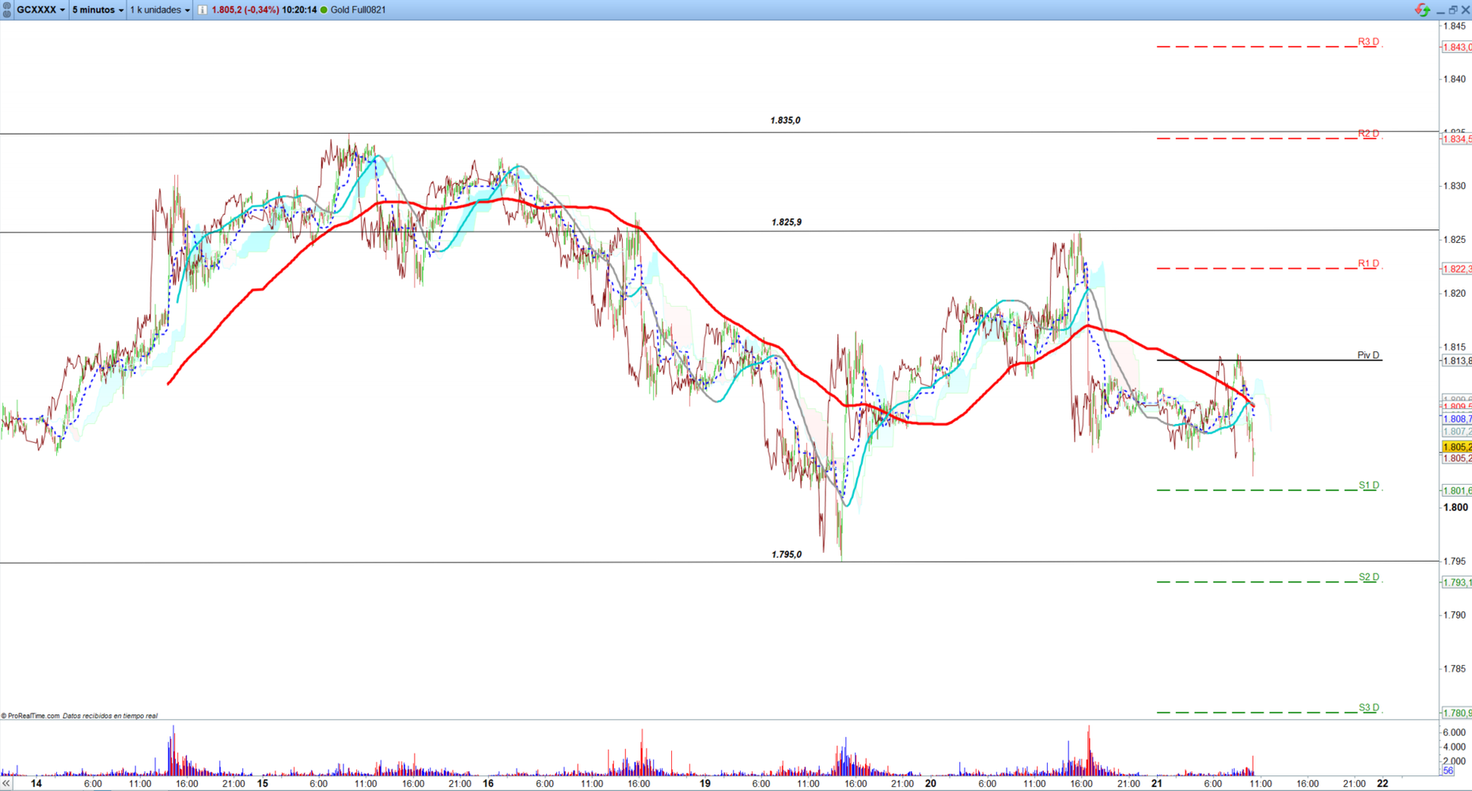This screenshot has width=1472, height=791.
Task: Click the red and green reload arrows icon
Action: pos(1422,9)
